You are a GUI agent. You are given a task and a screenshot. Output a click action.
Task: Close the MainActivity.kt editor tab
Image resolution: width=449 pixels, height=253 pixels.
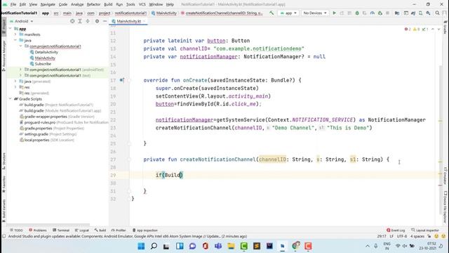pyautogui.click(x=144, y=21)
